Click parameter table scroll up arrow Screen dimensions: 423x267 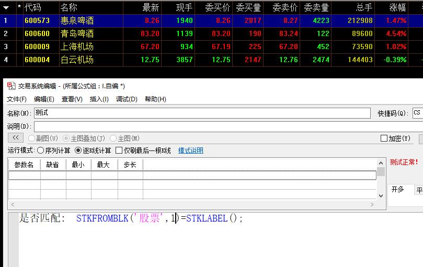coord(381,163)
